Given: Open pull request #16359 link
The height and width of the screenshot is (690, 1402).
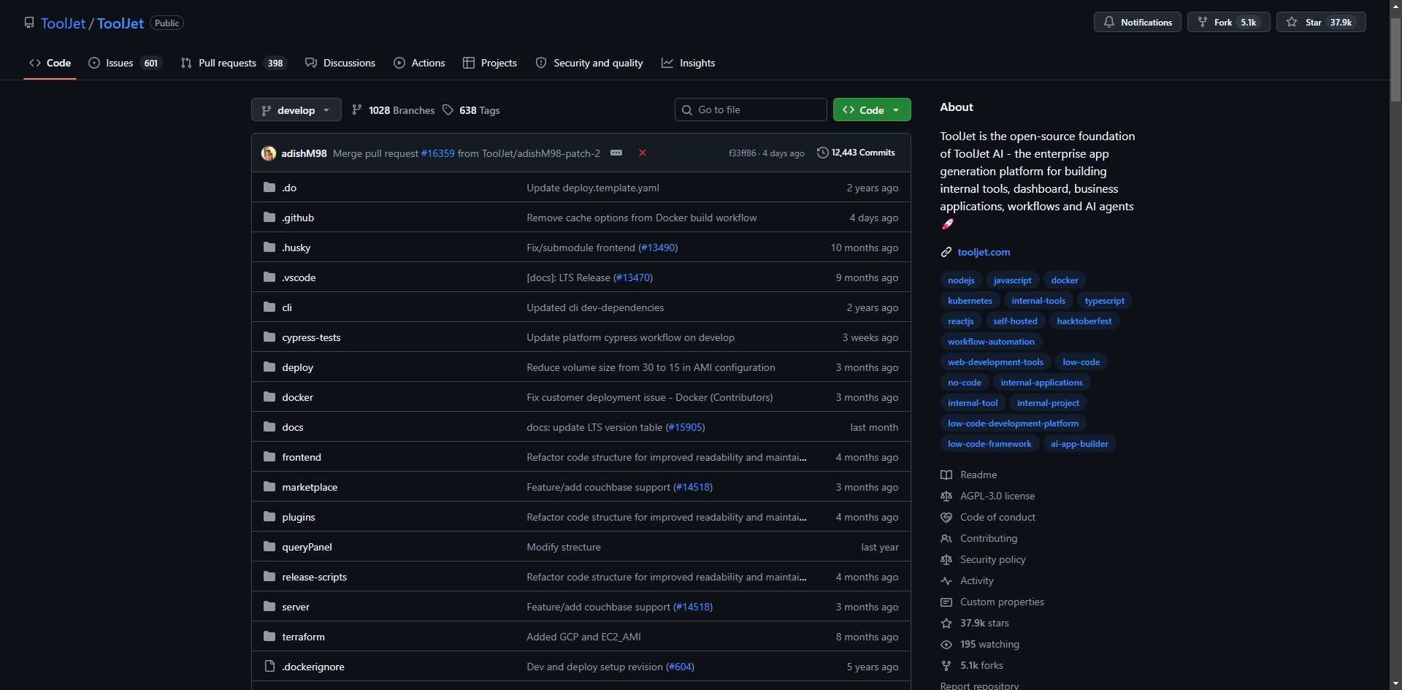Looking at the screenshot, I should pyautogui.click(x=437, y=153).
